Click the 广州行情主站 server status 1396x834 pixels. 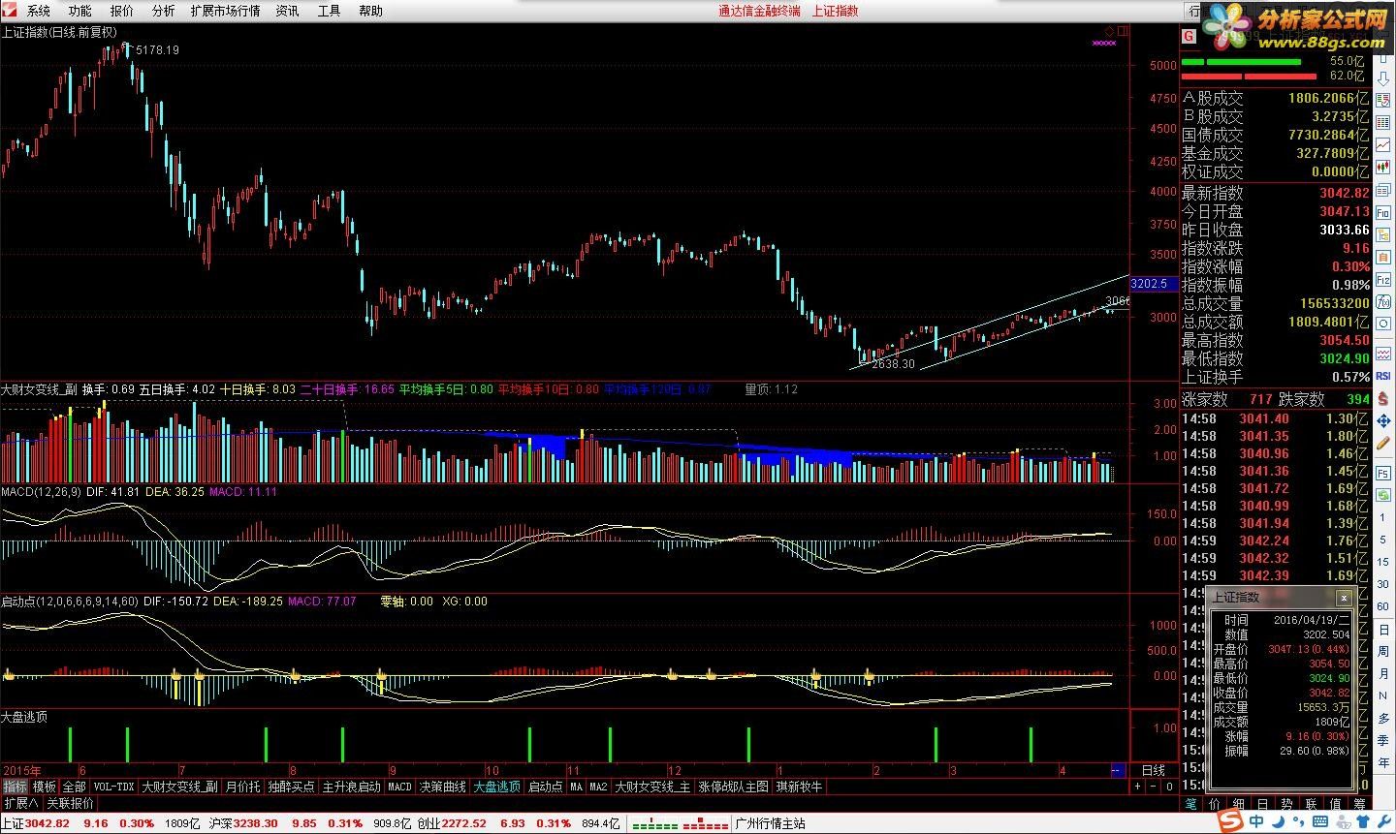click(771, 823)
